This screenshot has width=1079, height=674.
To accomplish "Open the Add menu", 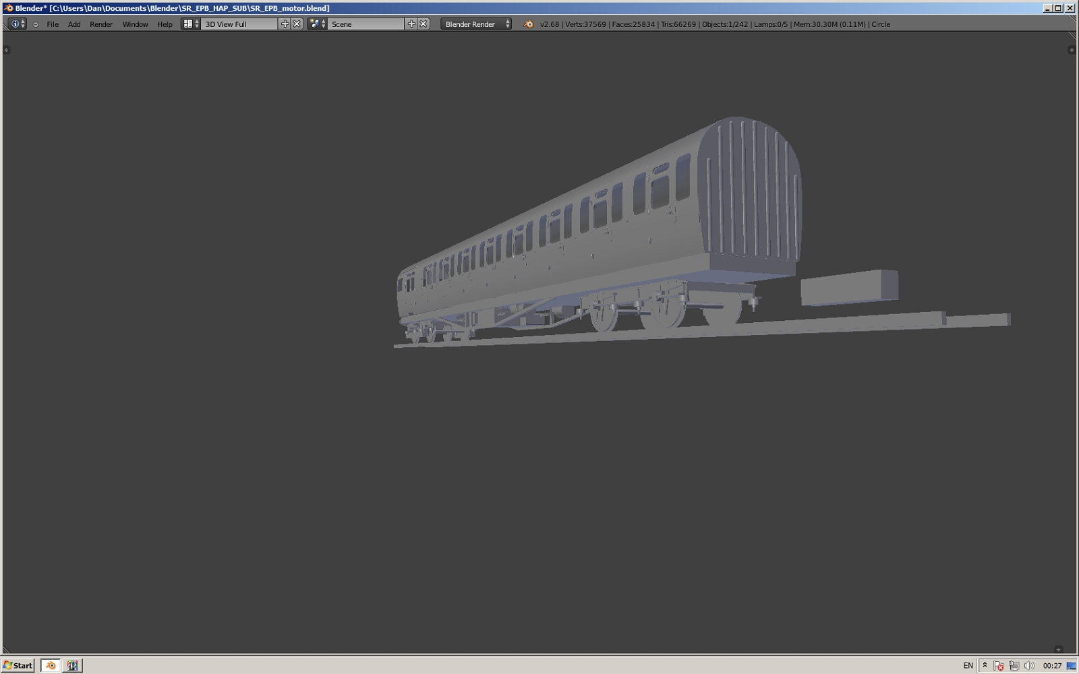I will coord(74,24).
